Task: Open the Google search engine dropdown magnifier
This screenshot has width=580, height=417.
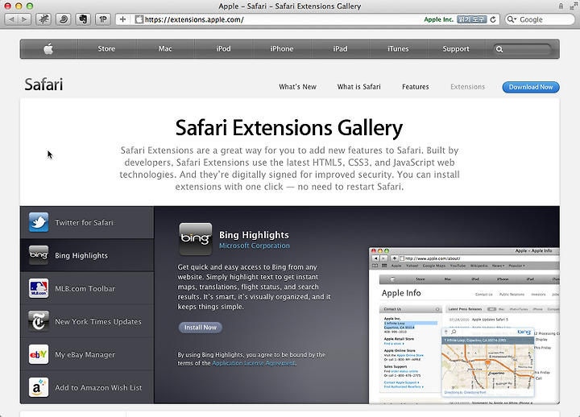Action: pyautogui.click(x=512, y=19)
